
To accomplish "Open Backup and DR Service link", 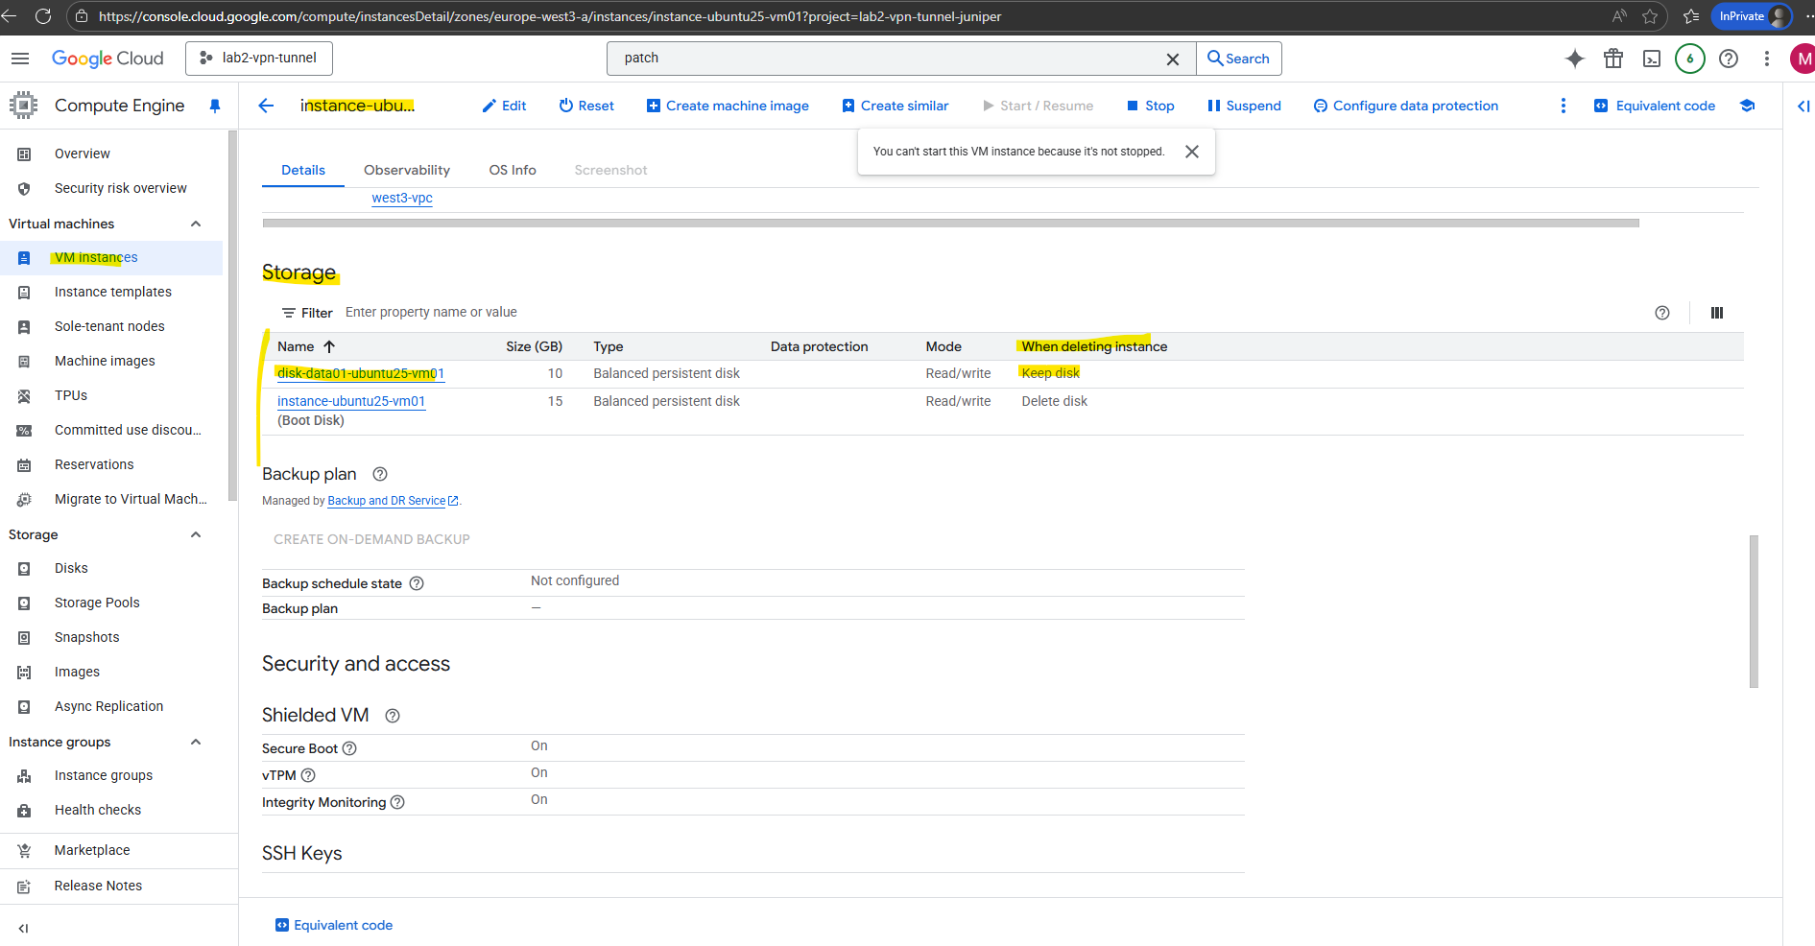I will pos(393,501).
